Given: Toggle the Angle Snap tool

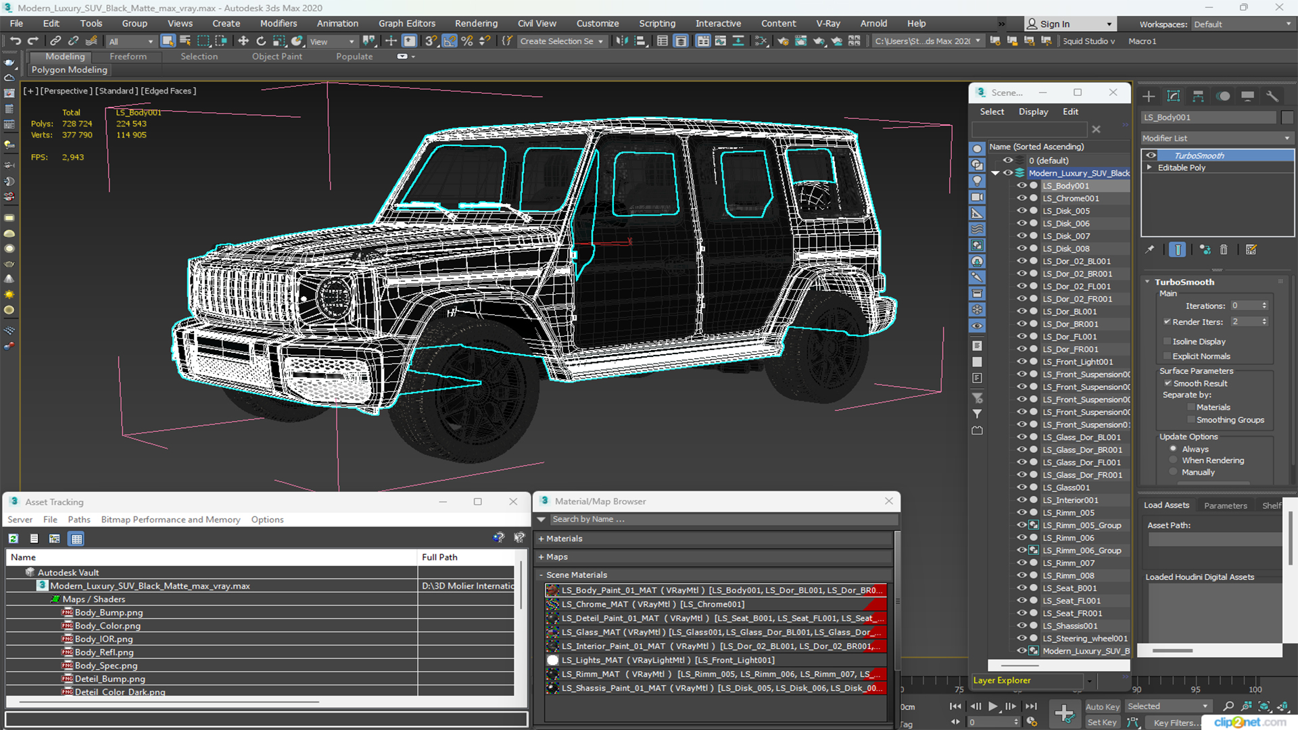Looking at the screenshot, I should pos(450,41).
